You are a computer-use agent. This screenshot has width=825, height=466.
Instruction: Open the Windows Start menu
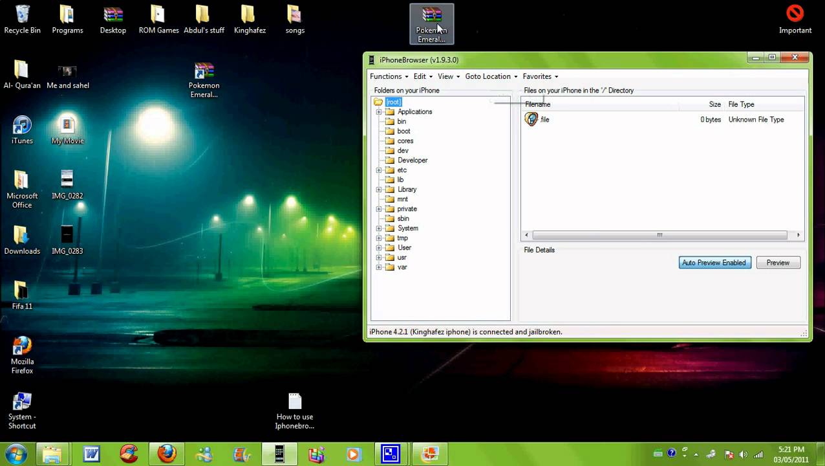16,454
